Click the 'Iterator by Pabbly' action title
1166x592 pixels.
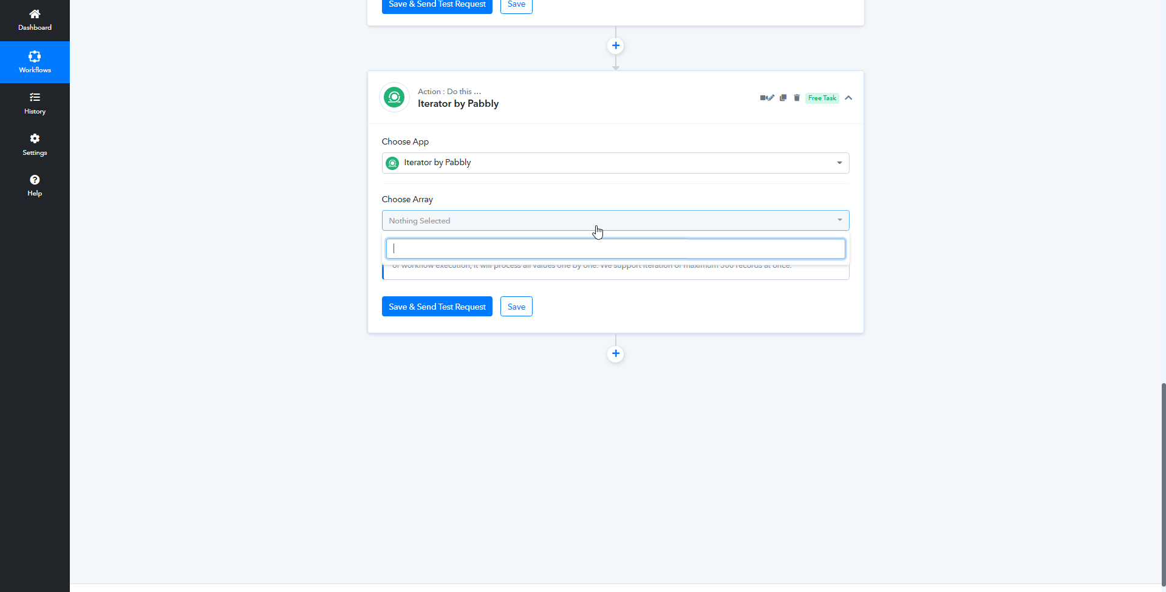coord(458,104)
